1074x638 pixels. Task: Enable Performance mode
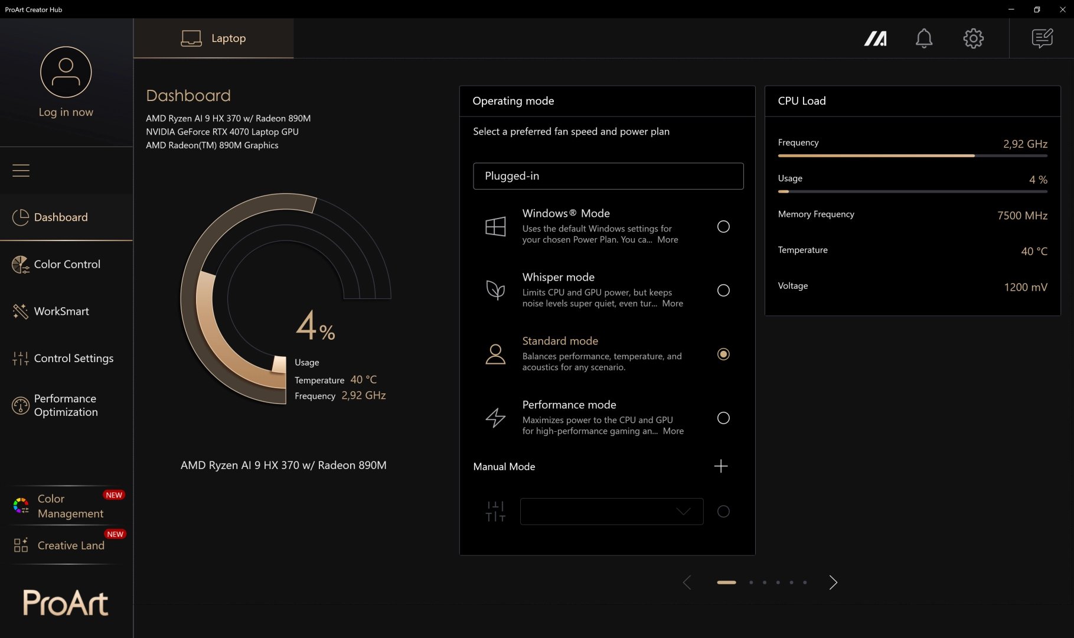coord(723,418)
